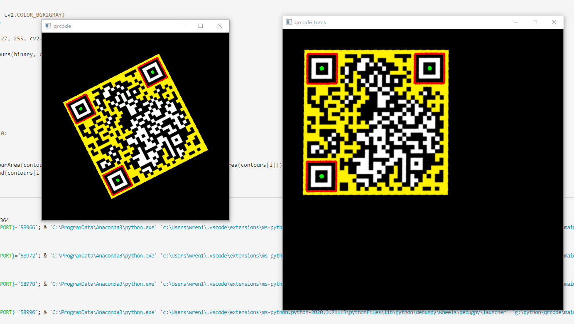The width and height of the screenshot is (574, 324).
Task: Click the 'g:\python\qrcode\main' path in terminal
Action: (x=544, y=312)
